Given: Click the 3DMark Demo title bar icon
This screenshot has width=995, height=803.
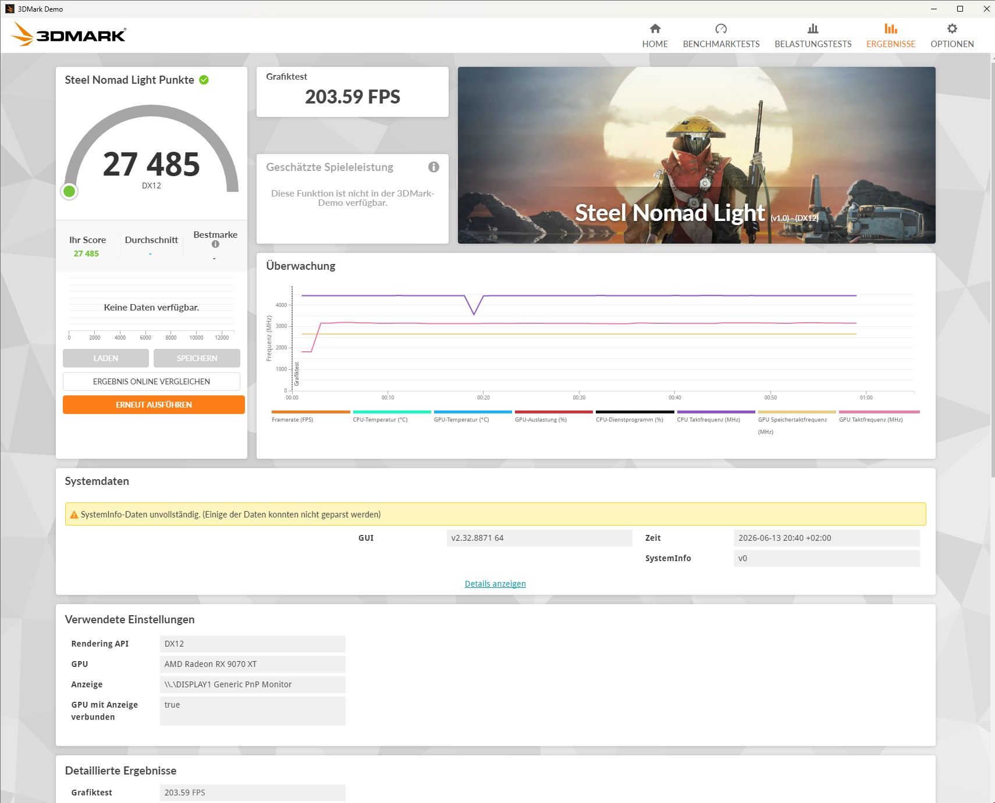Looking at the screenshot, I should (10, 9).
